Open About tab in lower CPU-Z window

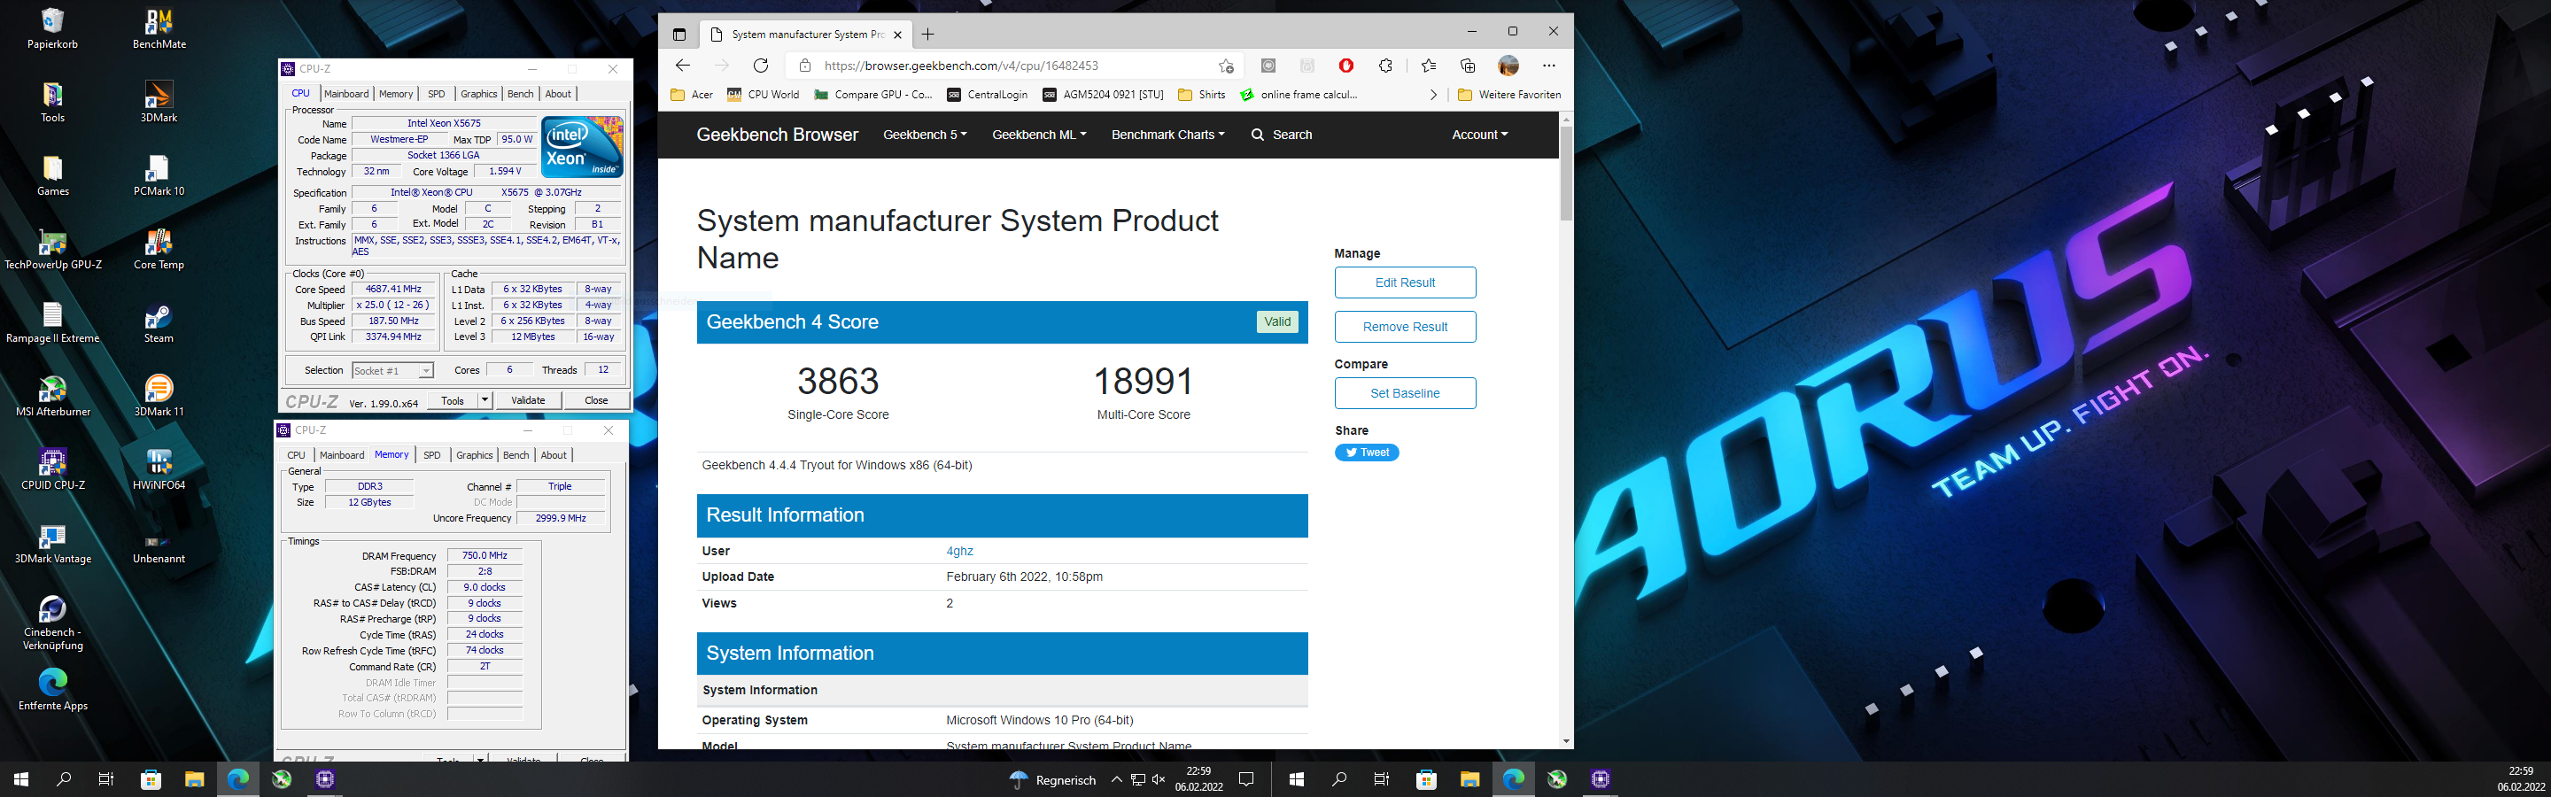pos(554,455)
